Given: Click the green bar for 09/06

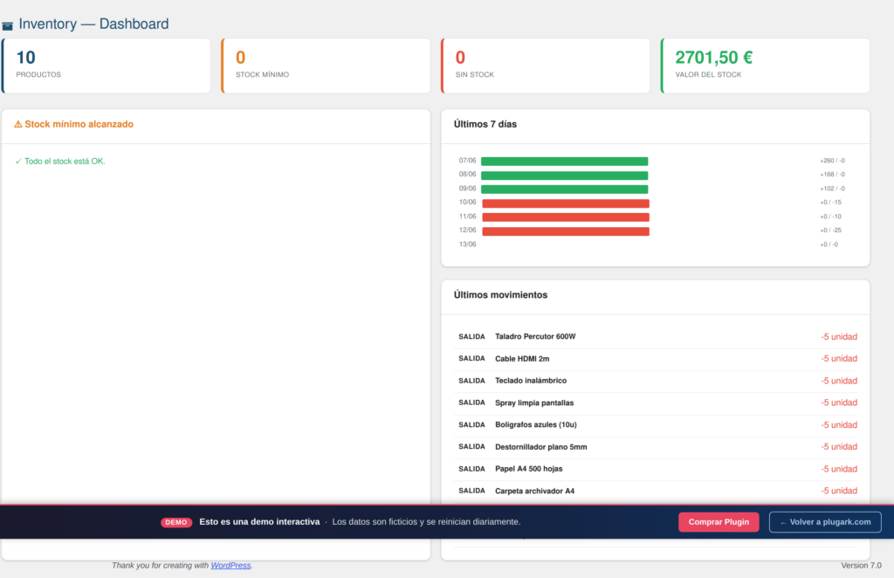Looking at the screenshot, I should [x=565, y=189].
